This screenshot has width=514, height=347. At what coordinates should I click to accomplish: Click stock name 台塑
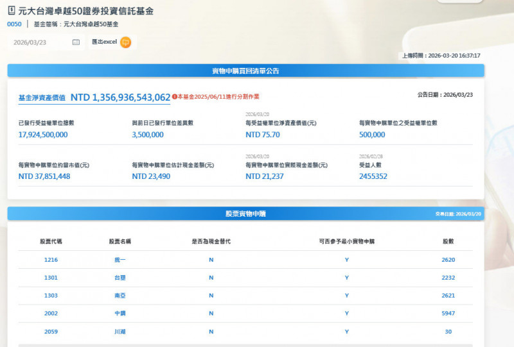point(120,278)
